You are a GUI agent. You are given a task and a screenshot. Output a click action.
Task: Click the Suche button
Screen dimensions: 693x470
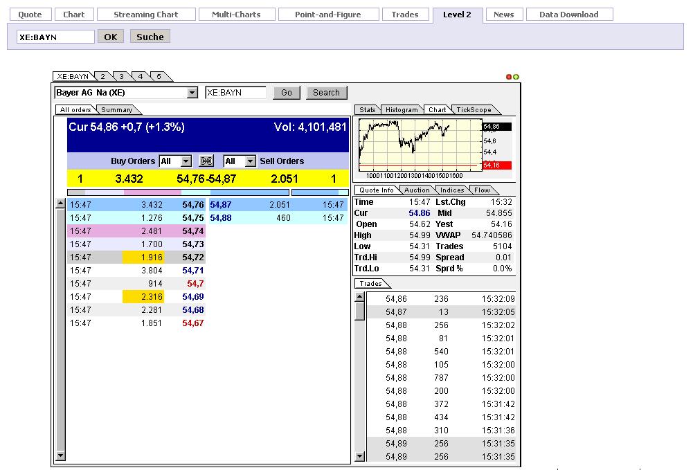click(150, 37)
